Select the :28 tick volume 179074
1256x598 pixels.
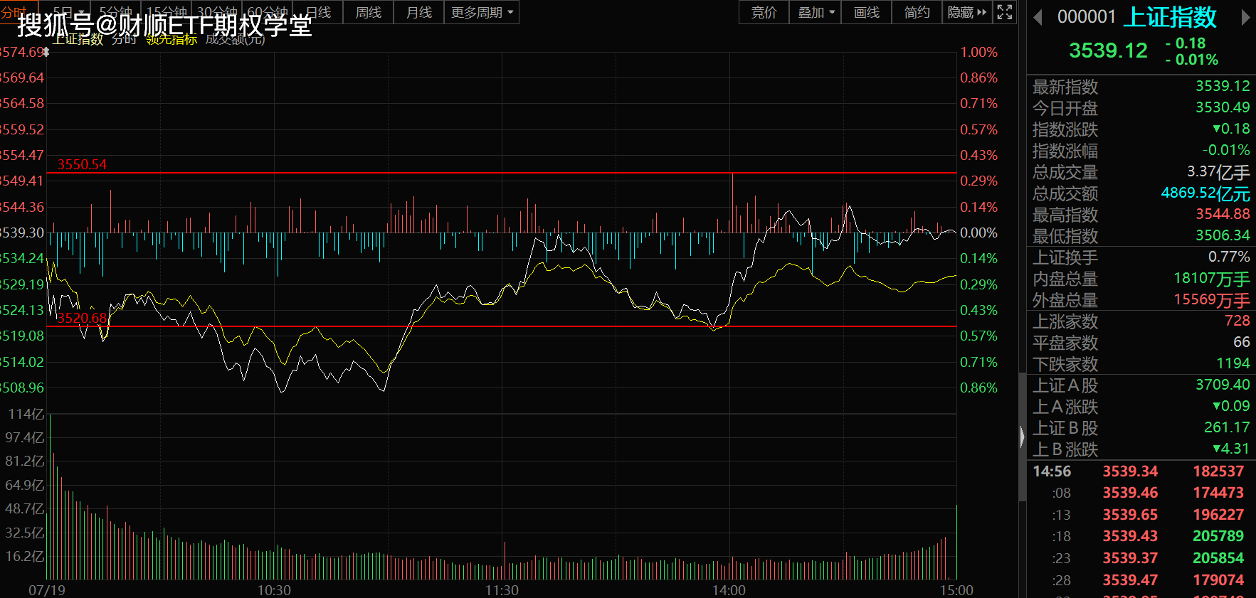click(1218, 580)
